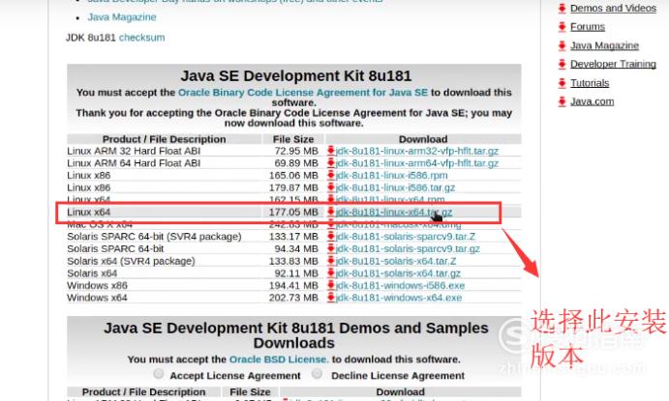Download jdk-8u181-linux-i586.tar.gz

[x=395, y=187]
